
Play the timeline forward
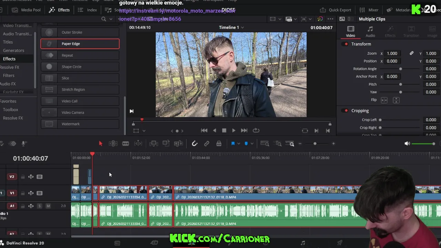click(234, 131)
